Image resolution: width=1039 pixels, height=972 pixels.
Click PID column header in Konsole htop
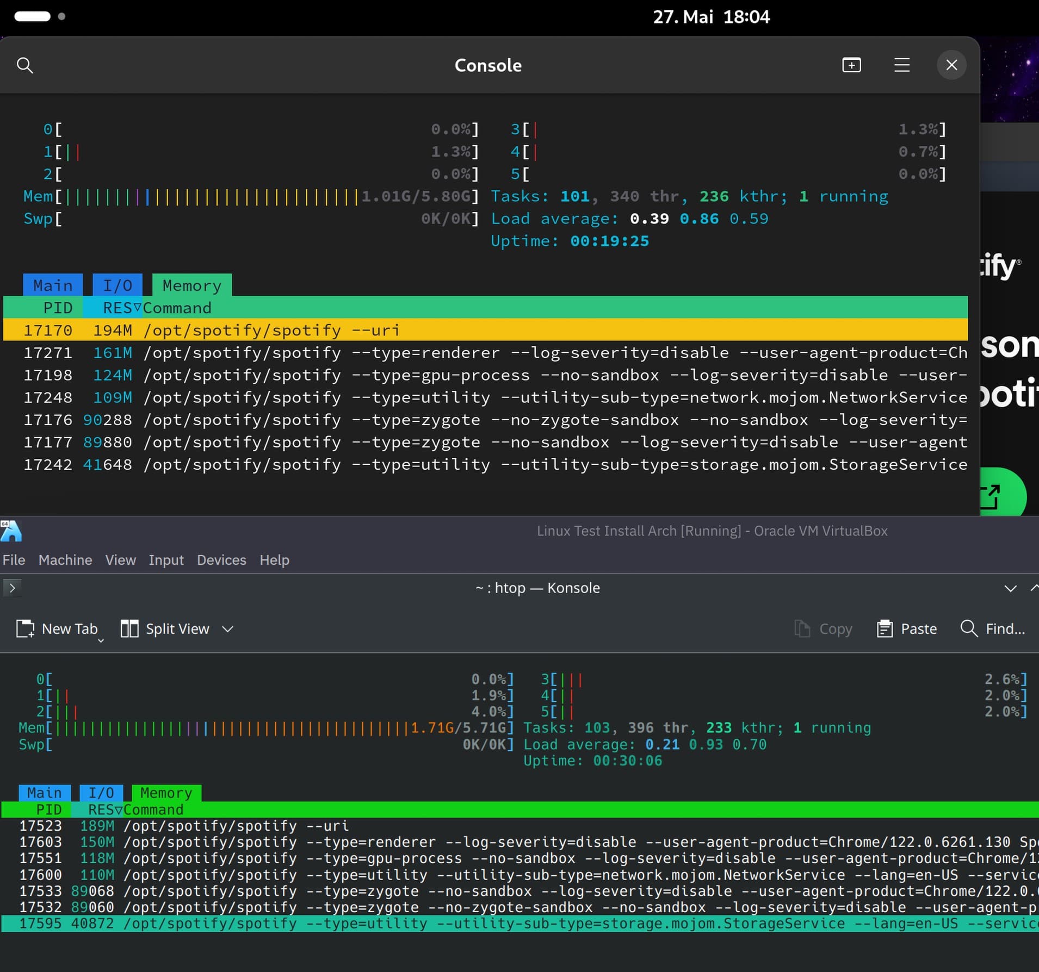[x=48, y=809]
